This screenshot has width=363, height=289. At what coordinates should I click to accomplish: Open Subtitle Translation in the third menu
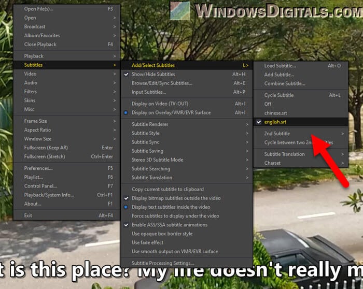[301, 154]
